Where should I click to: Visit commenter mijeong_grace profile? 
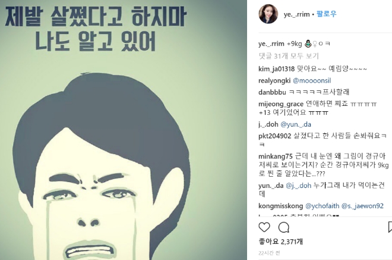(281, 104)
